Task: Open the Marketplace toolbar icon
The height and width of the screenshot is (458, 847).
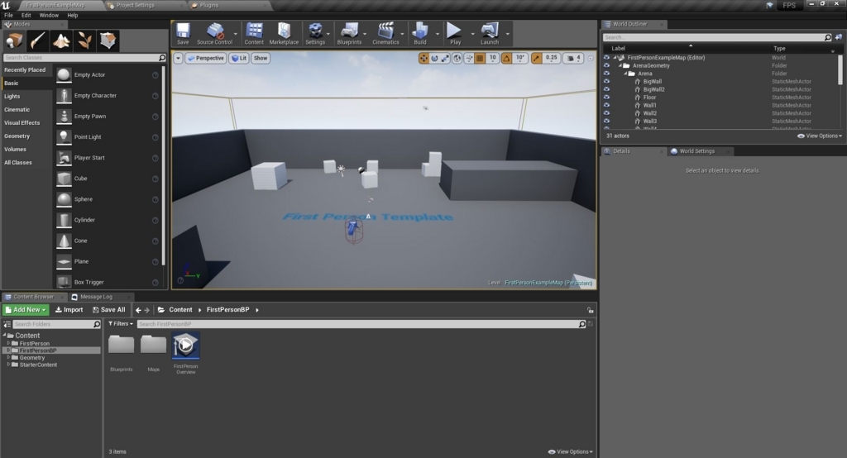Action: [284, 34]
